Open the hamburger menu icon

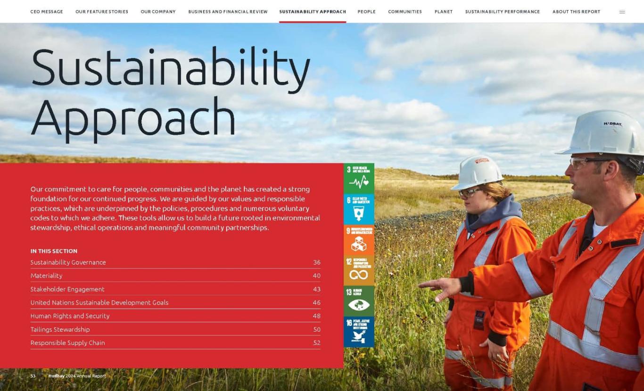(622, 12)
